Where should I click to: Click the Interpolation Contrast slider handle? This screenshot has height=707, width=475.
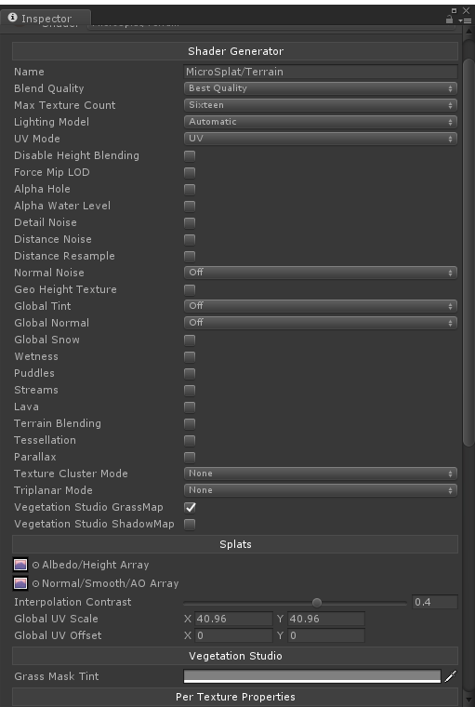point(317,603)
